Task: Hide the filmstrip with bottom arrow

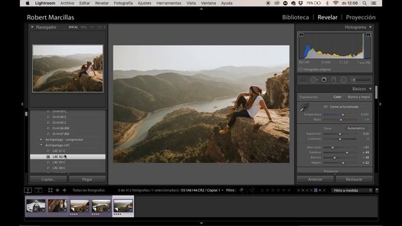Action: tap(201, 223)
